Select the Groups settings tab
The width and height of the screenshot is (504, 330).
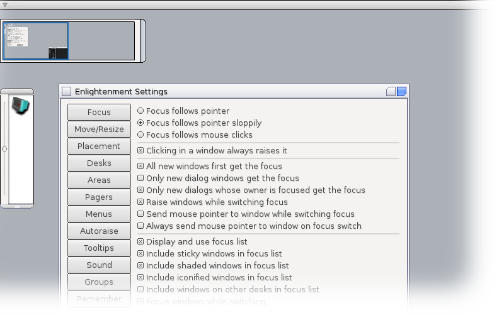[x=99, y=282]
